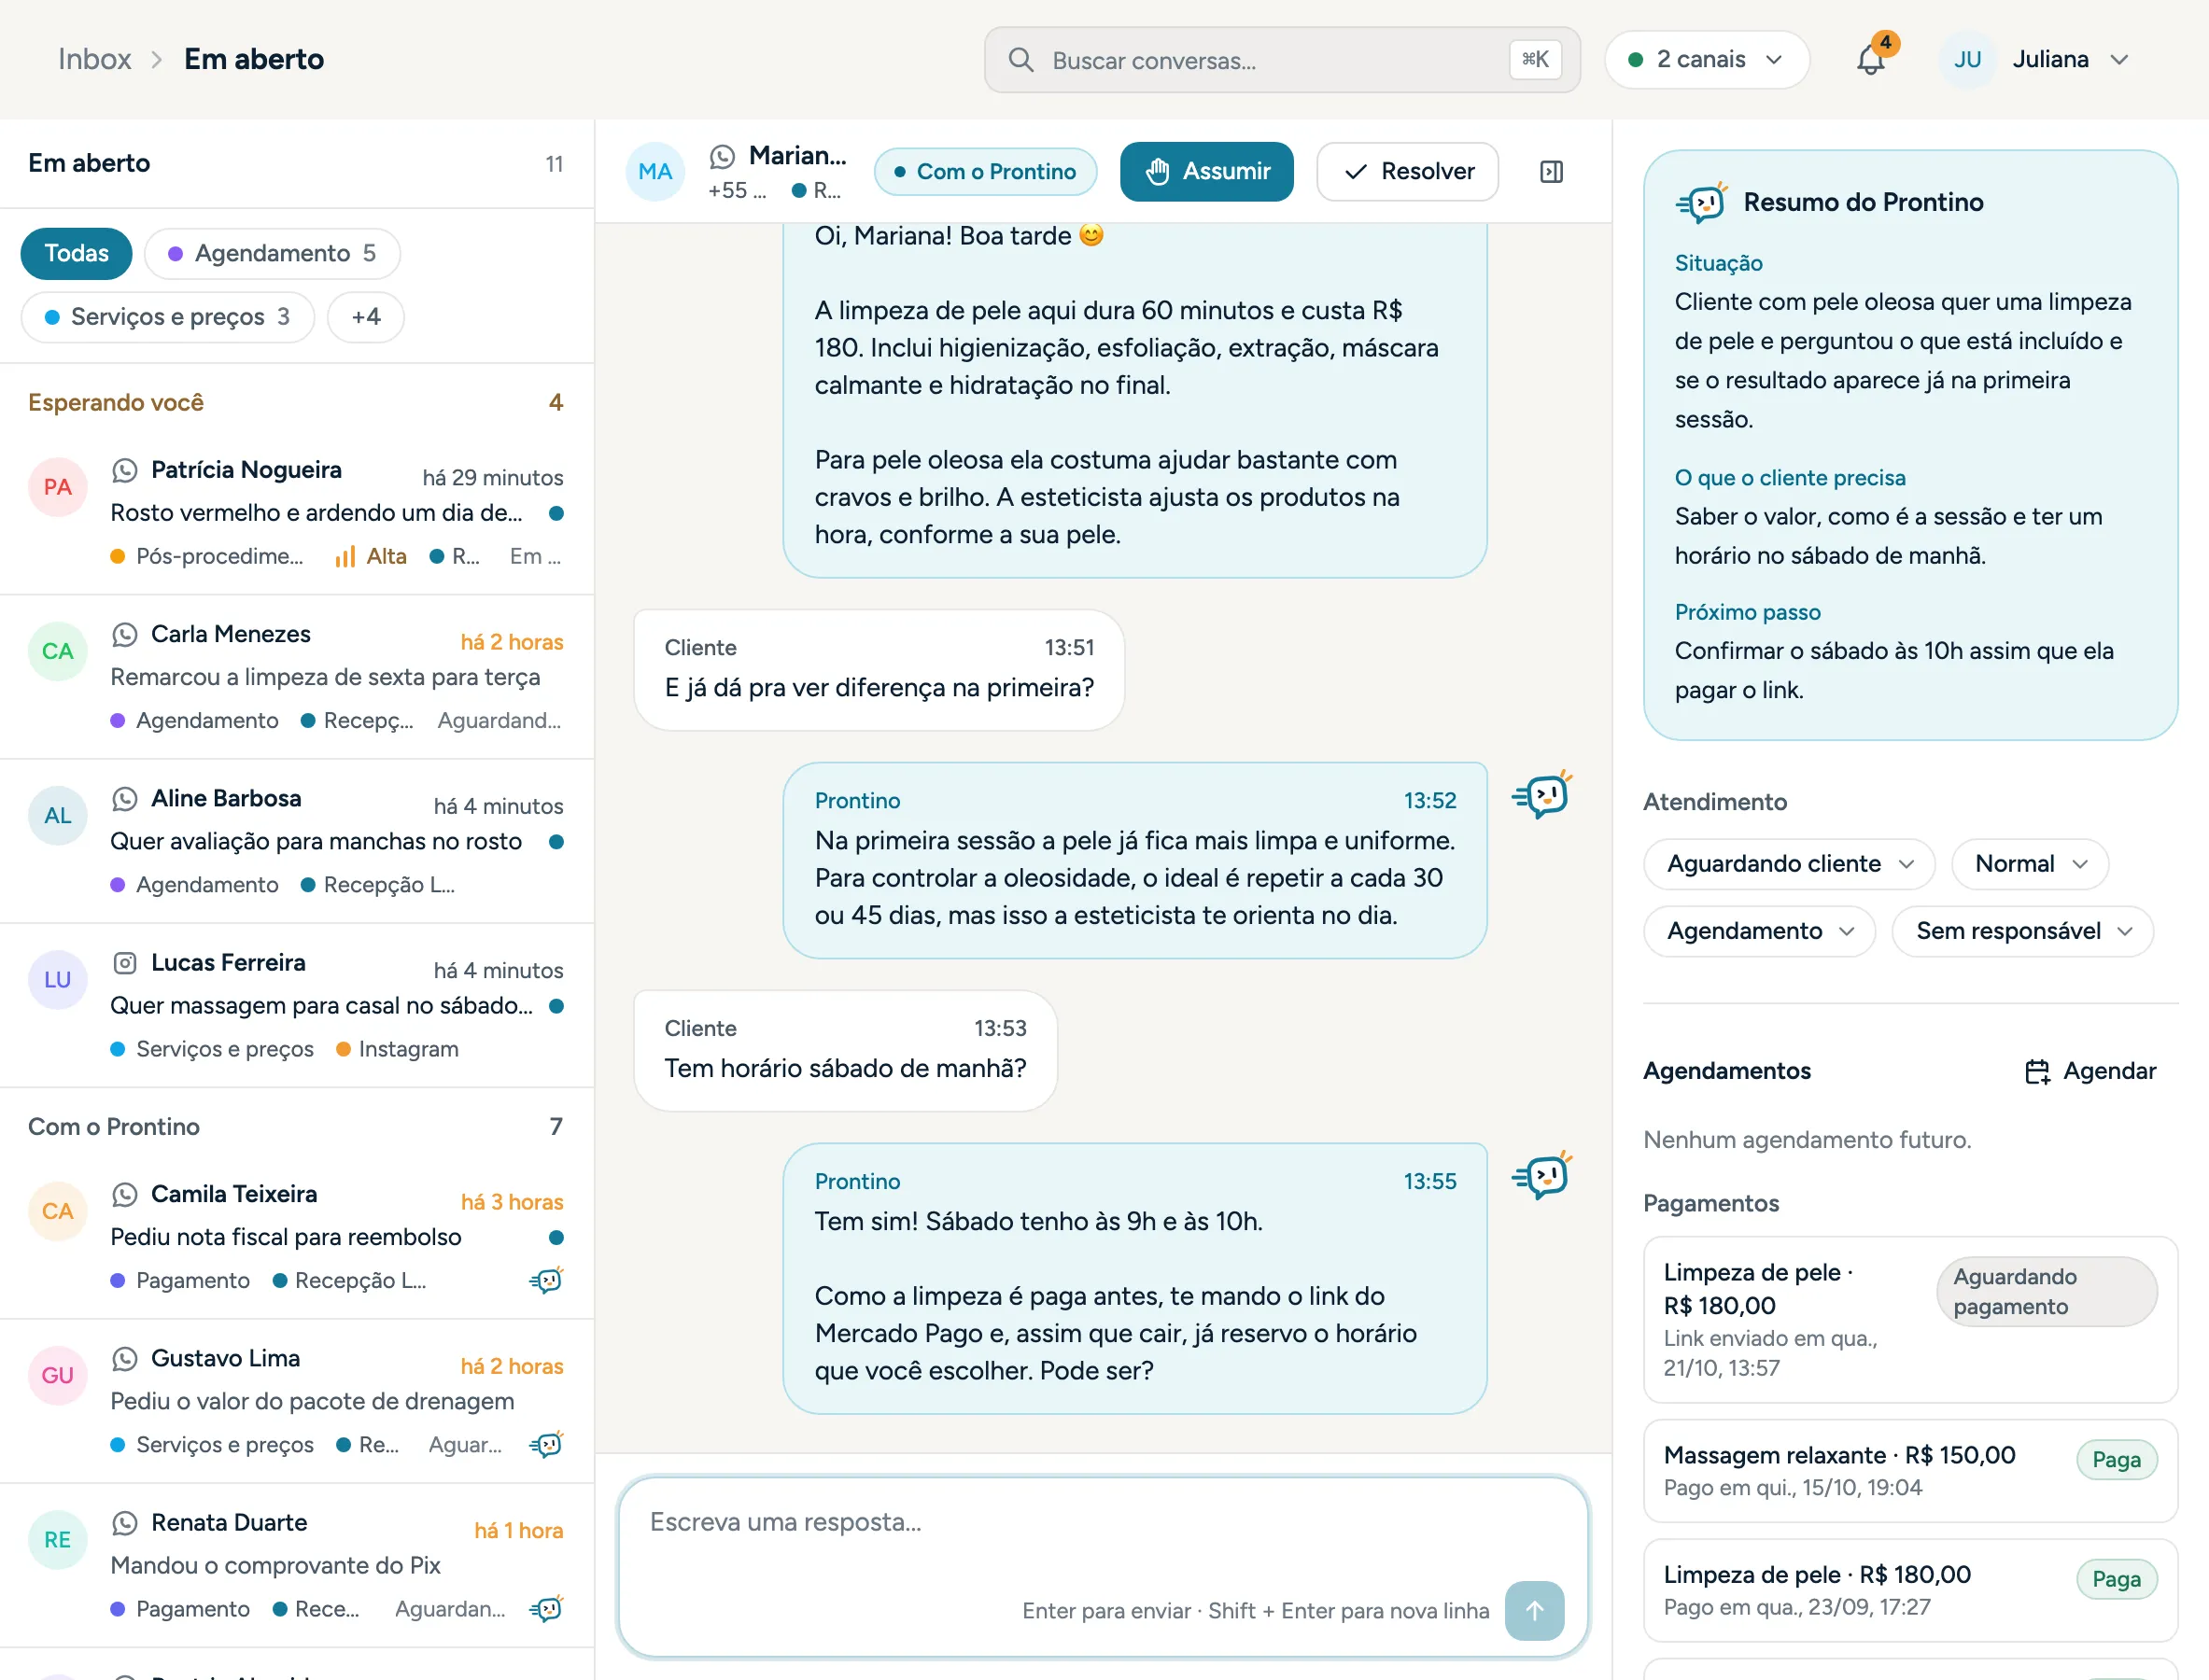Click Instagram icon next to Lucas Ferreira
This screenshot has height=1680, width=2209.
pos(124,963)
